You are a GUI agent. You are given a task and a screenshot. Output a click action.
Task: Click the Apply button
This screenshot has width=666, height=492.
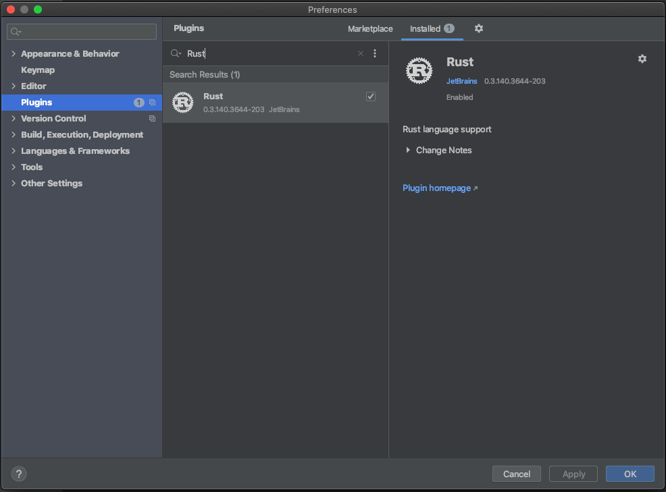573,474
